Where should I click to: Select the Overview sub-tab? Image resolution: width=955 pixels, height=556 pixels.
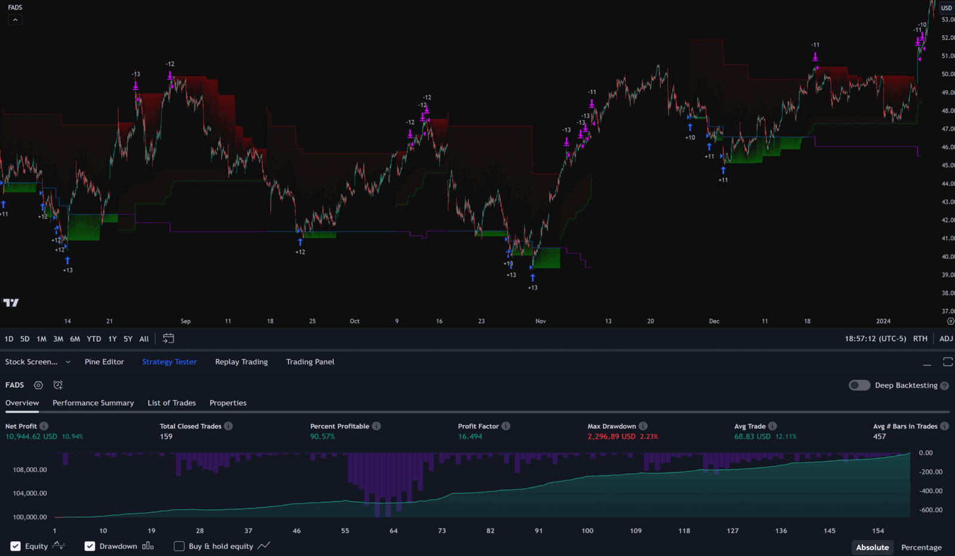pyautogui.click(x=22, y=403)
